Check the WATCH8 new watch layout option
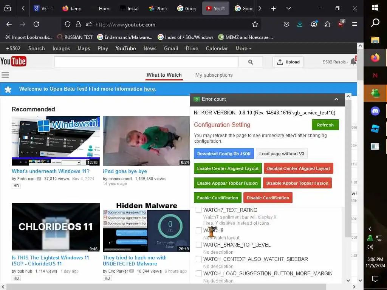Viewport: 387px width, 290px height. (199, 230)
